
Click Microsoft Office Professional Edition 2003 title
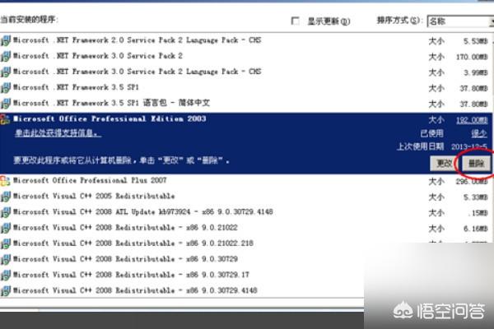(x=110, y=119)
